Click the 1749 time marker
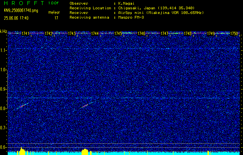Viewport: 243px width, 155px height. pos(211,33)
